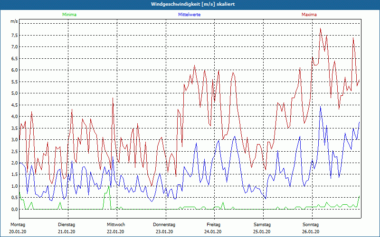The image size is (380, 237).
Task: Click the 'Donnerstag' day label
Action: click(164, 225)
